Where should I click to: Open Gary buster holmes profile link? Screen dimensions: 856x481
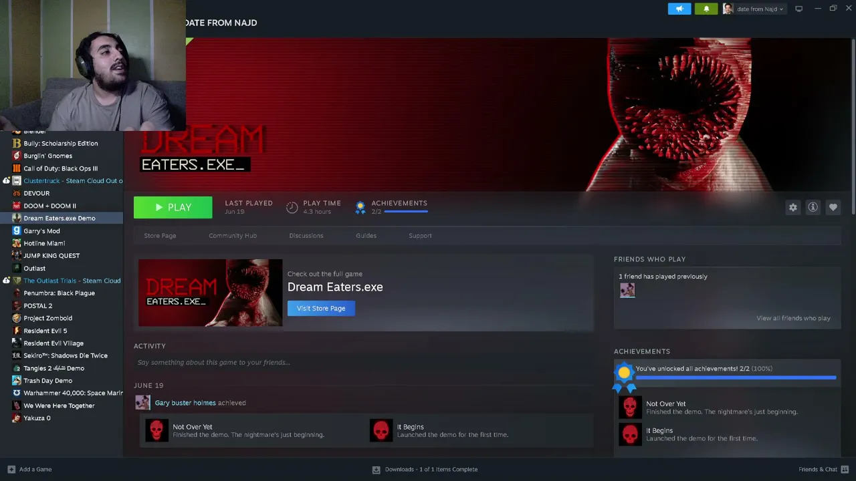(185, 403)
